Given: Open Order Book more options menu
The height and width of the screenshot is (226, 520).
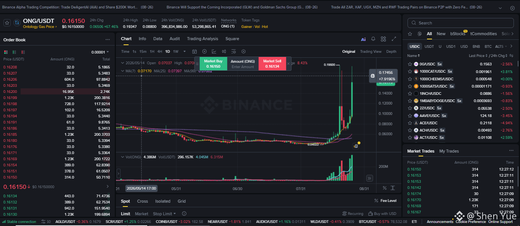Looking at the screenshot, I should pyautogui.click(x=108, y=40).
